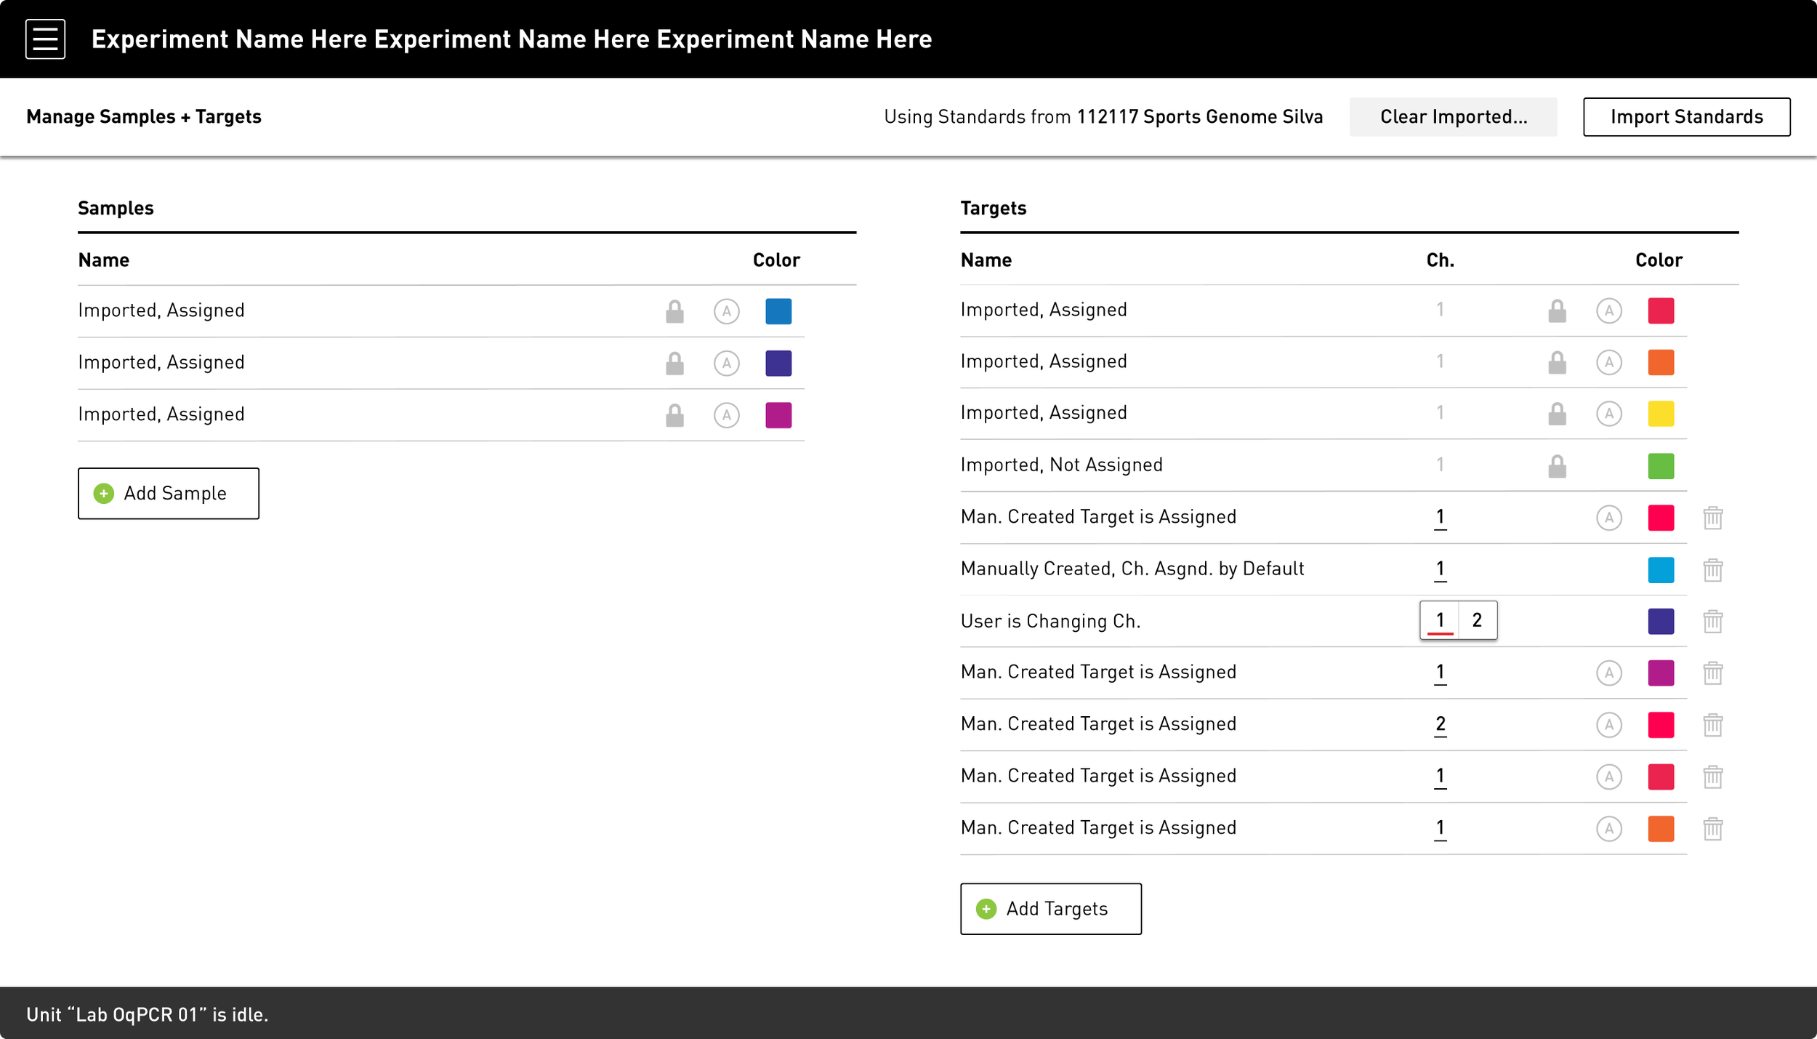This screenshot has height=1039, width=1817.
Task: Change channel on 'Man. Created Target is Assigned' showing 2
Action: [x=1440, y=723]
